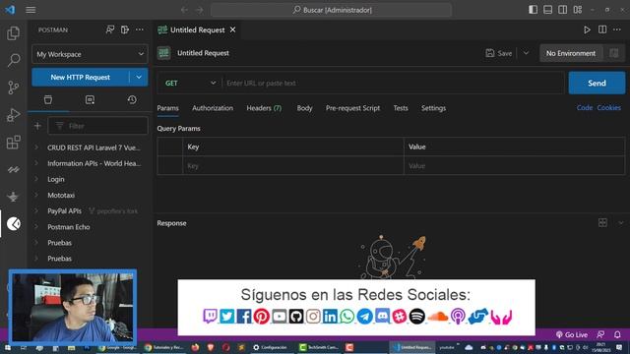Viewport: 630px width, 354px height.
Task: Click the environment quick look icon
Action: 614,53
